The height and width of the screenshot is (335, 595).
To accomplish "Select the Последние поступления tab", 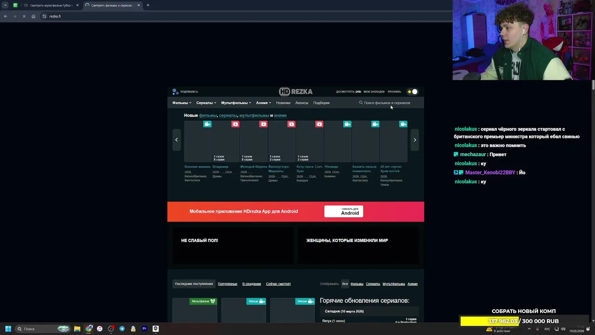I will click(x=194, y=284).
